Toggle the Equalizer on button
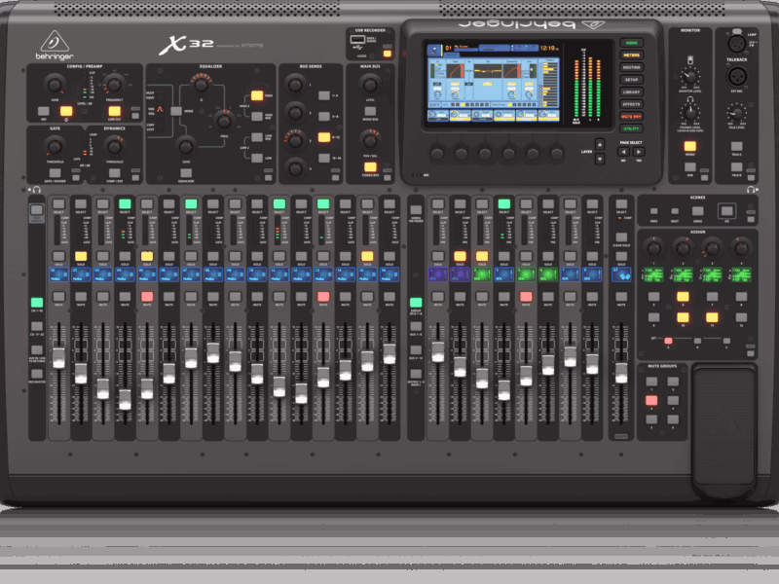The width and height of the screenshot is (779, 584). (x=186, y=173)
